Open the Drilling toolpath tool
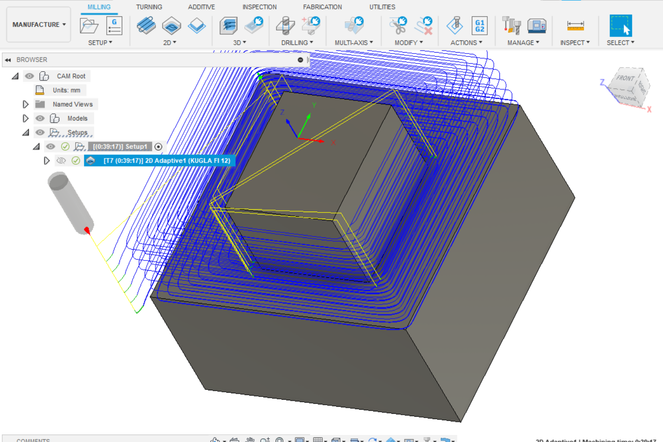 click(285, 24)
